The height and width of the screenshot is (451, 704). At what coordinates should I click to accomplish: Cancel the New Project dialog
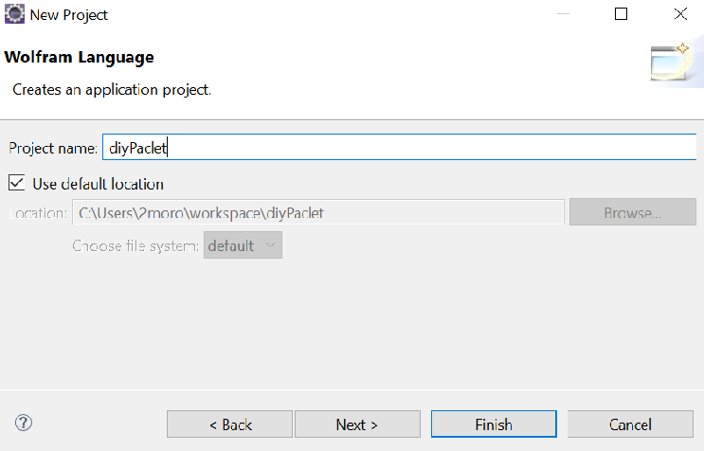pyautogui.click(x=630, y=424)
